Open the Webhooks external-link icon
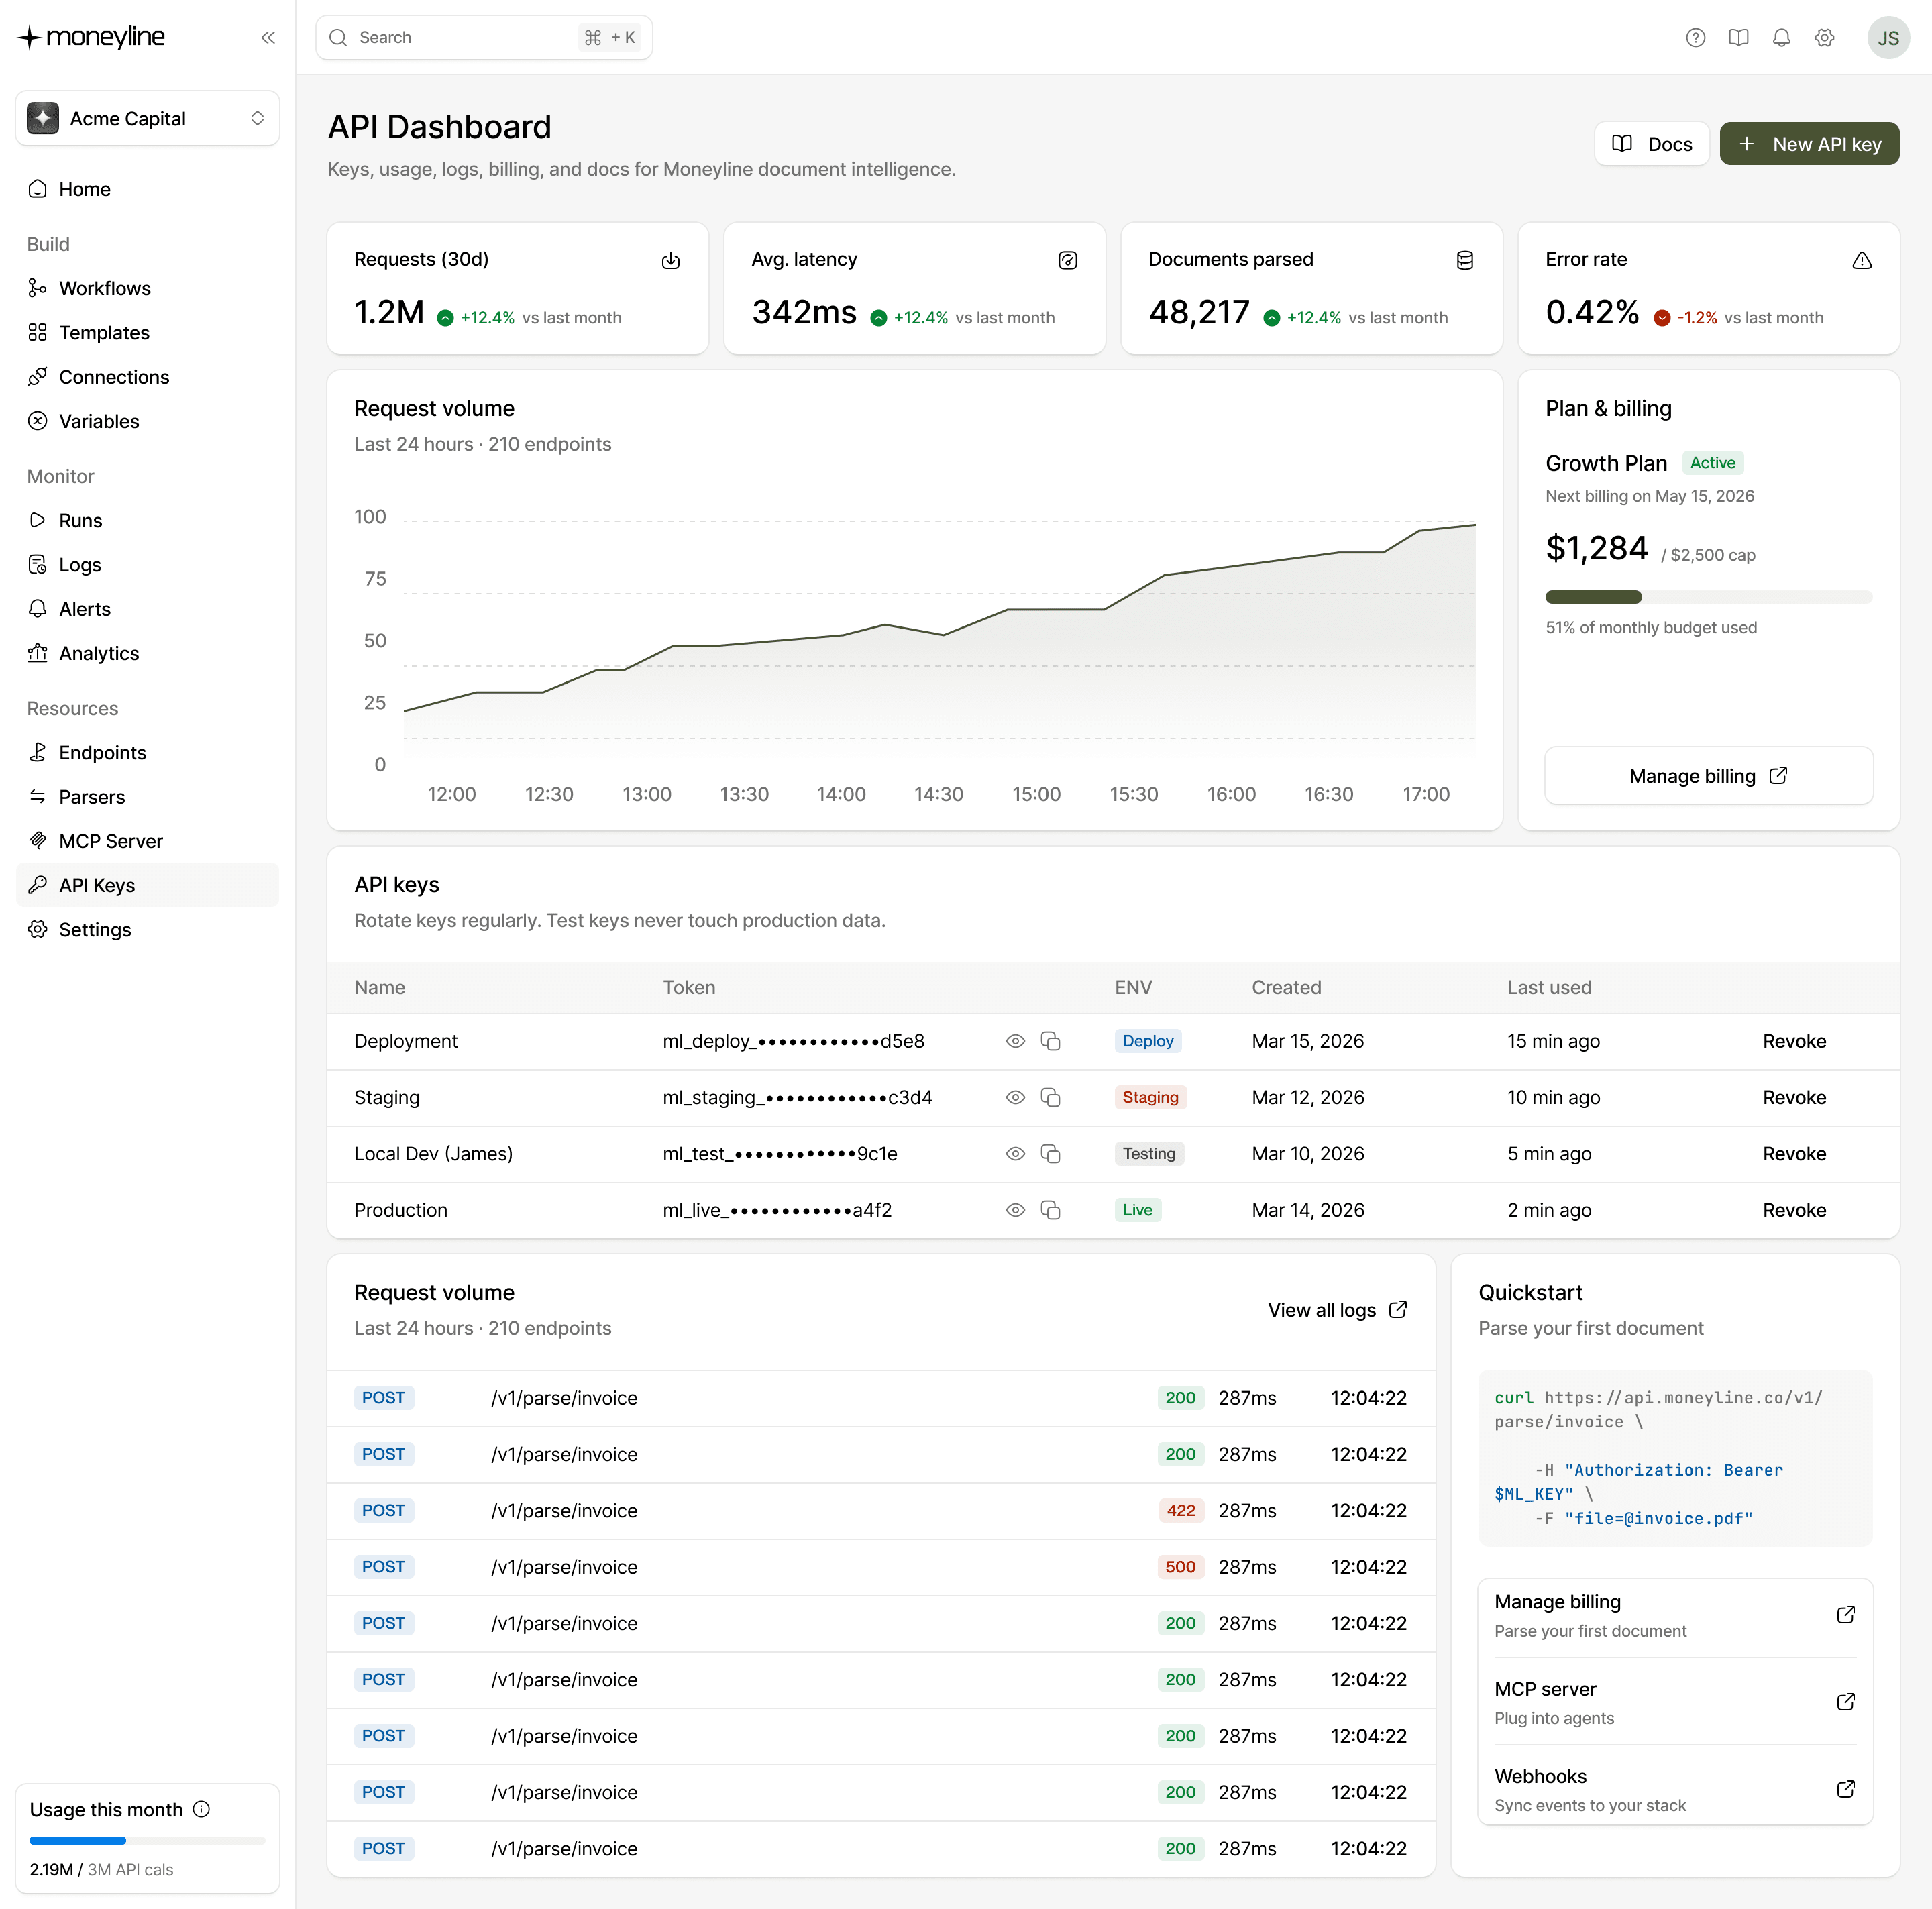The height and width of the screenshot is (1909, 1932). (1846, 1789)
